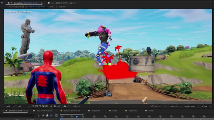Open the timeline panel menu for 2022-02-02 21-08-54
This screenshot has width=214, height=120.
27,111
